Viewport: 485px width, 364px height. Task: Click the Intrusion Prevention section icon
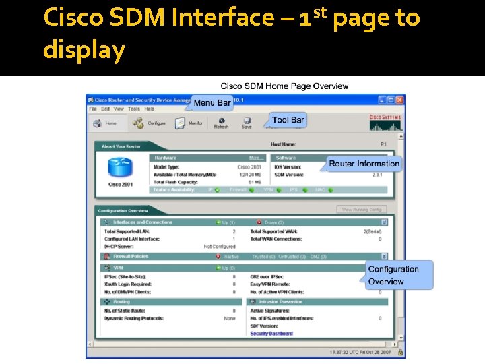(x=253, y=301)
